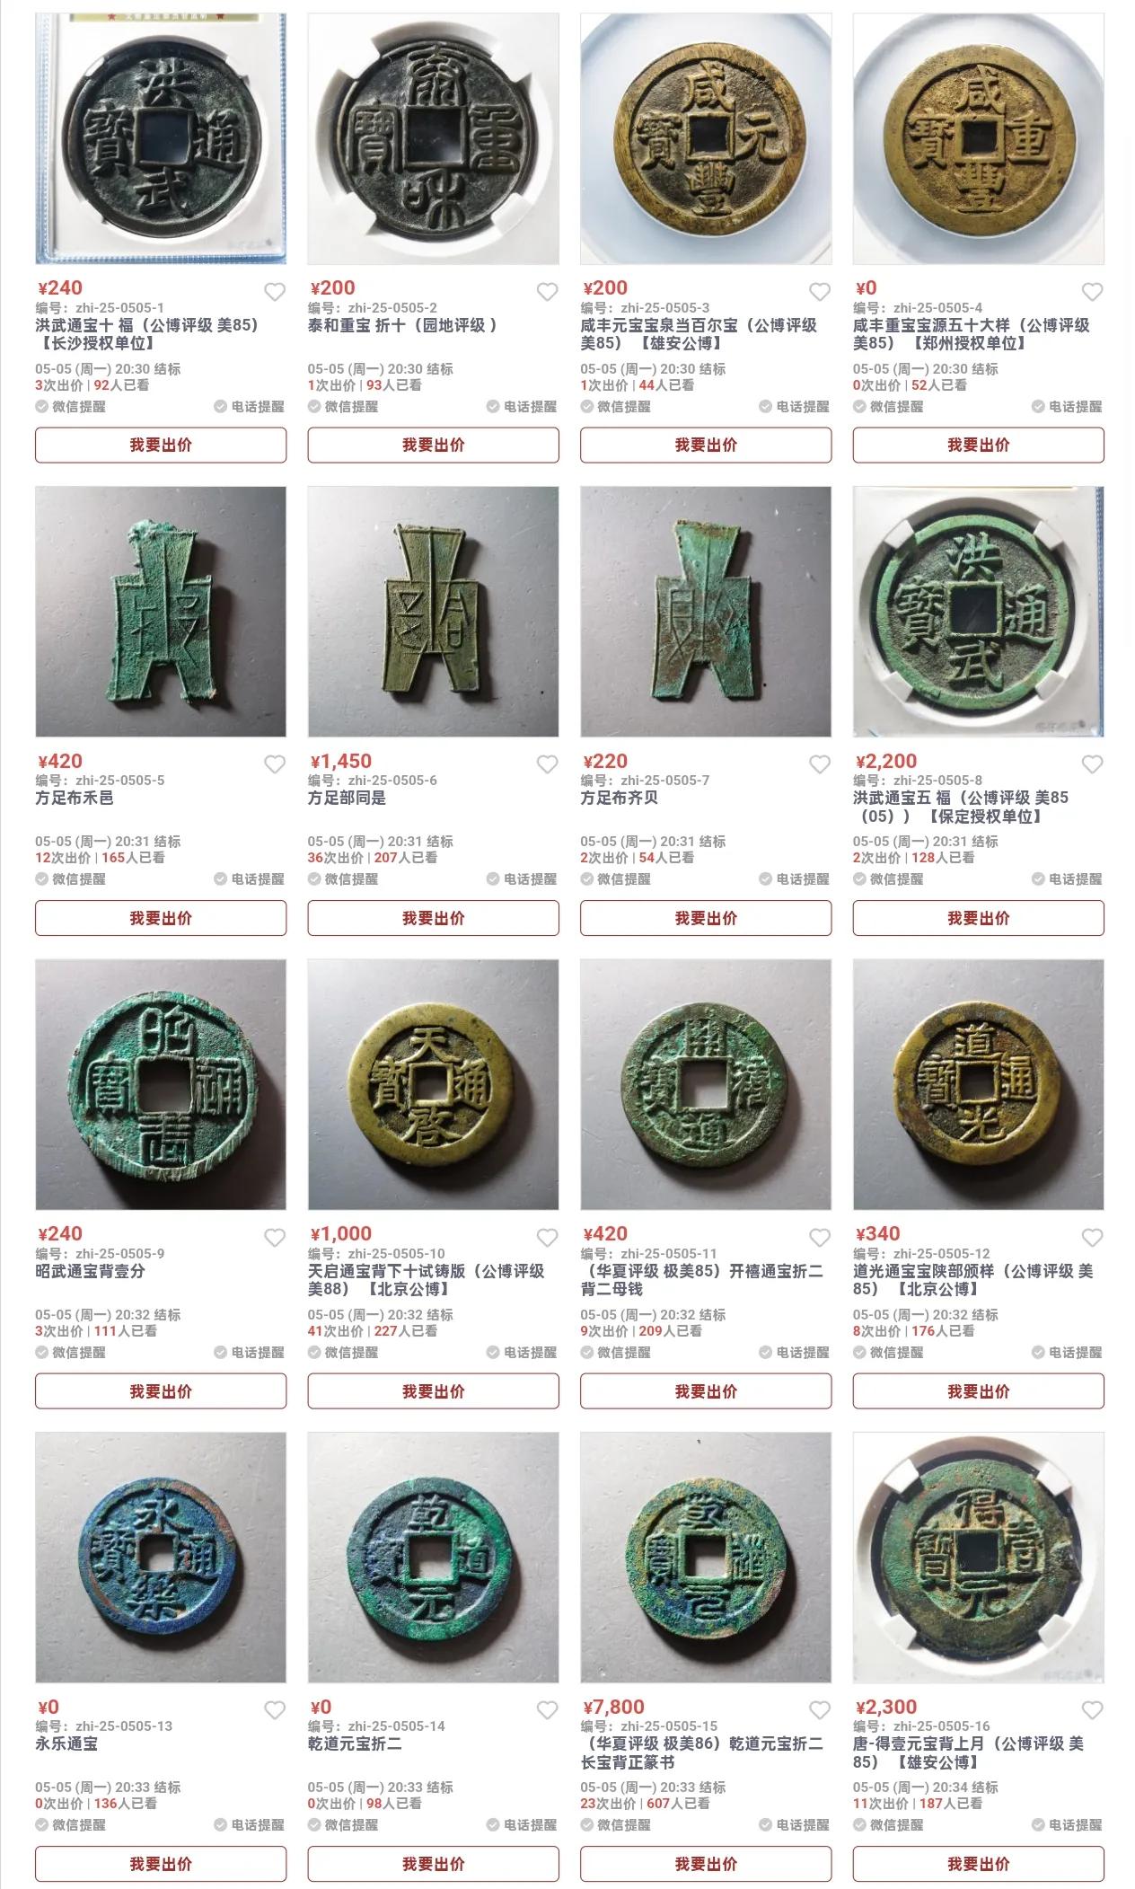
Task: Click heart icon next to ¥7,800 price
Action: (x=820, y=1710)
